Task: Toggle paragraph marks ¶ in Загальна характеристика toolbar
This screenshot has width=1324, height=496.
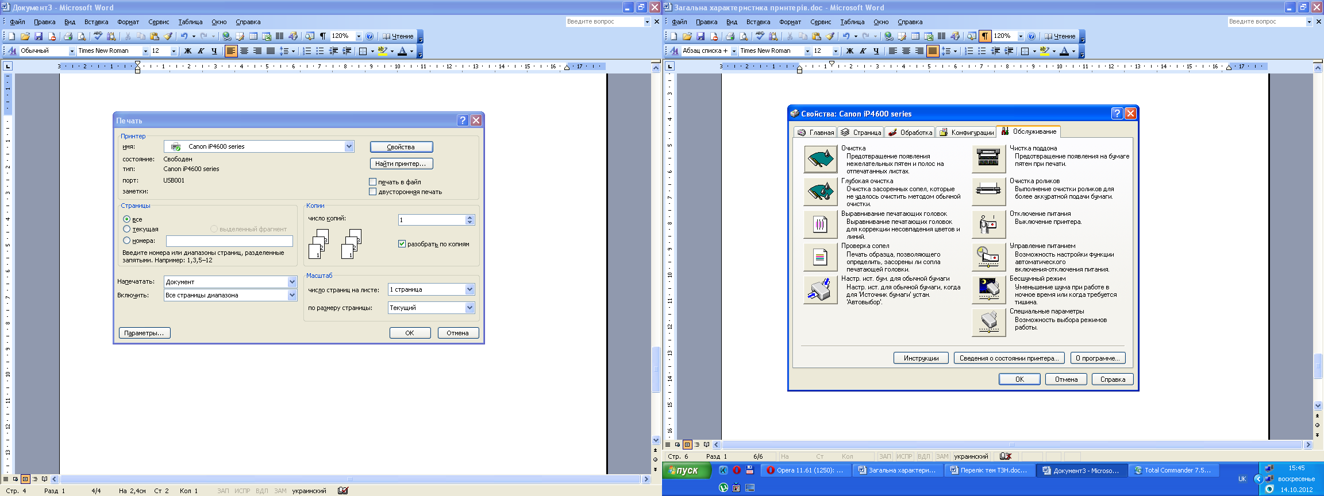Action: click(x=985, y=36)
